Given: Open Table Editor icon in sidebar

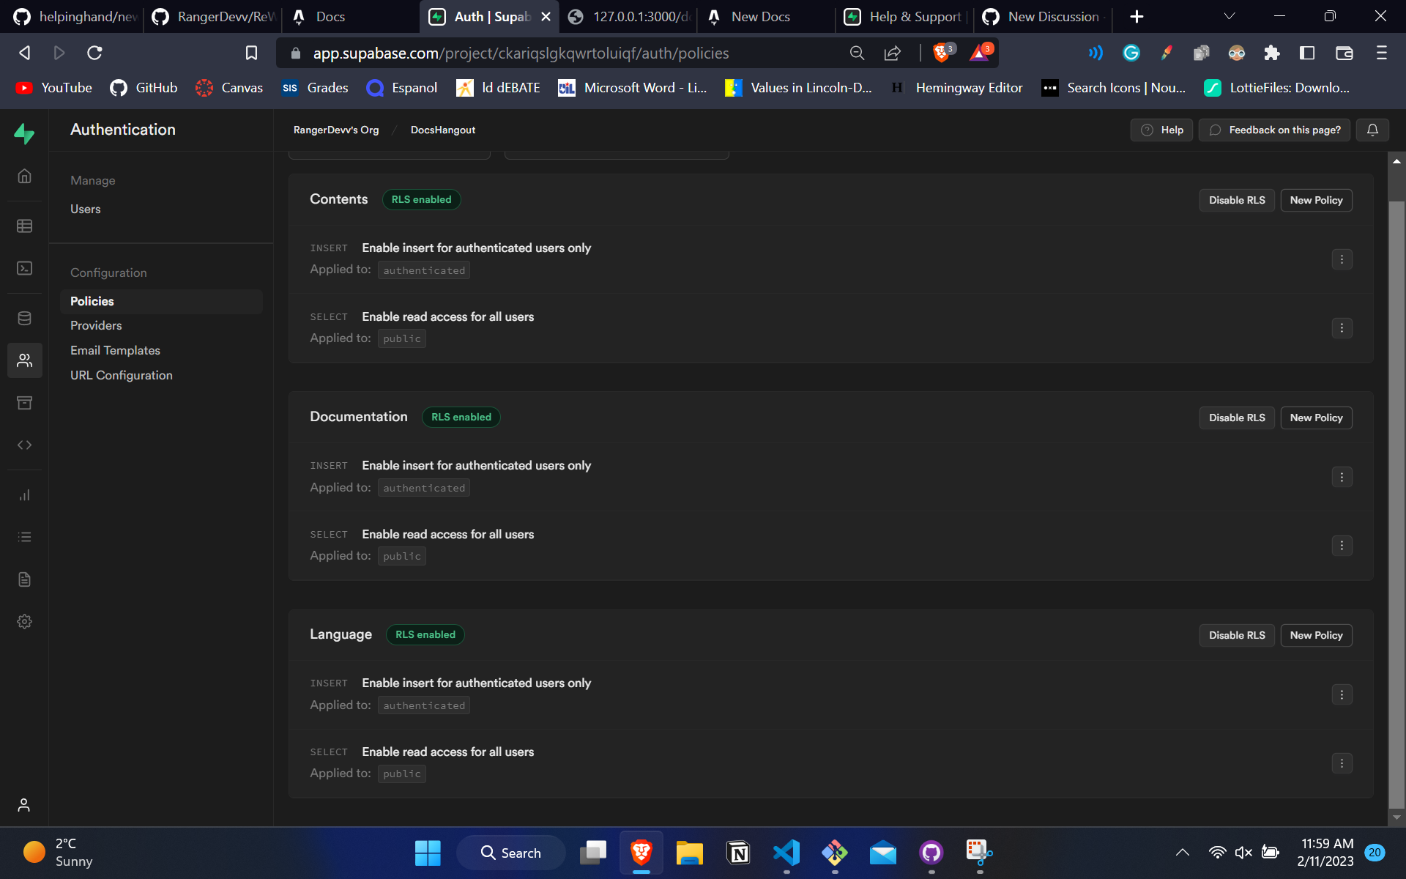Looking at the screenshot, I should 24,226.
